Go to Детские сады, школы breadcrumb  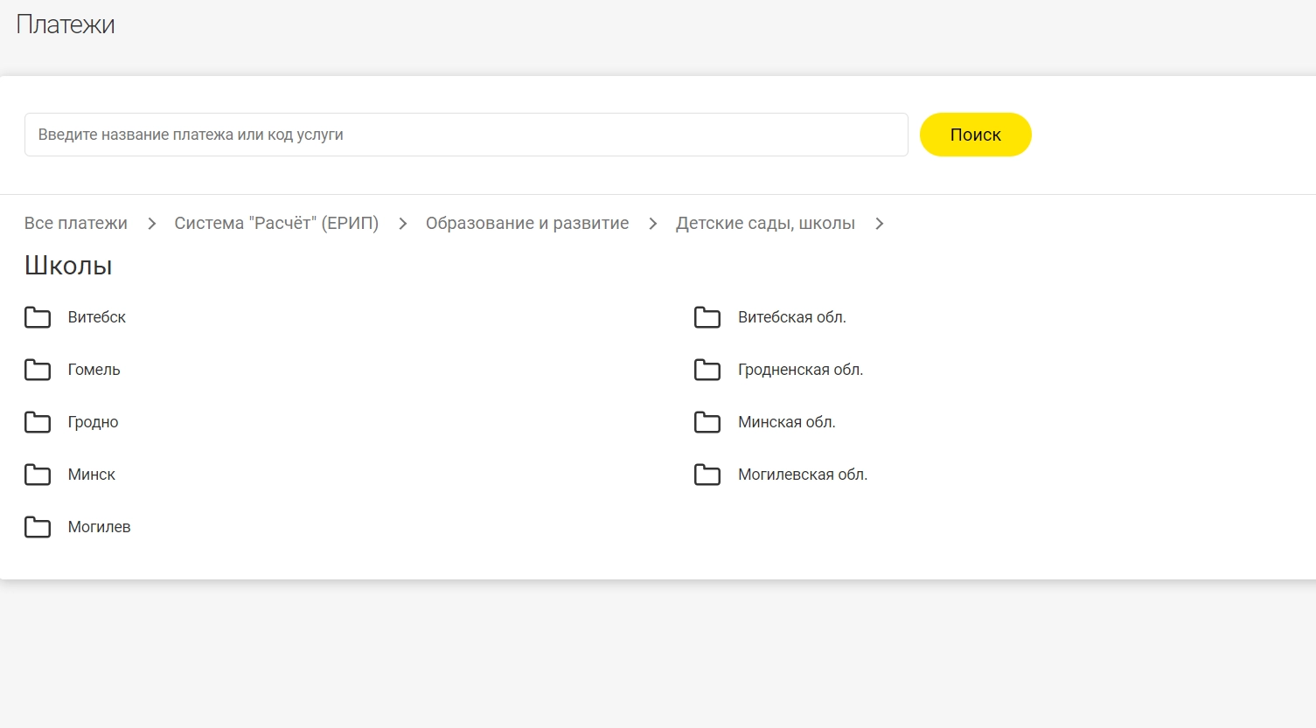(x=765, y=223)
